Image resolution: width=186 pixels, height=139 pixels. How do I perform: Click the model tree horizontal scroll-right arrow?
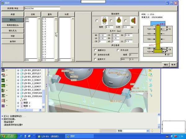point(40,110)
